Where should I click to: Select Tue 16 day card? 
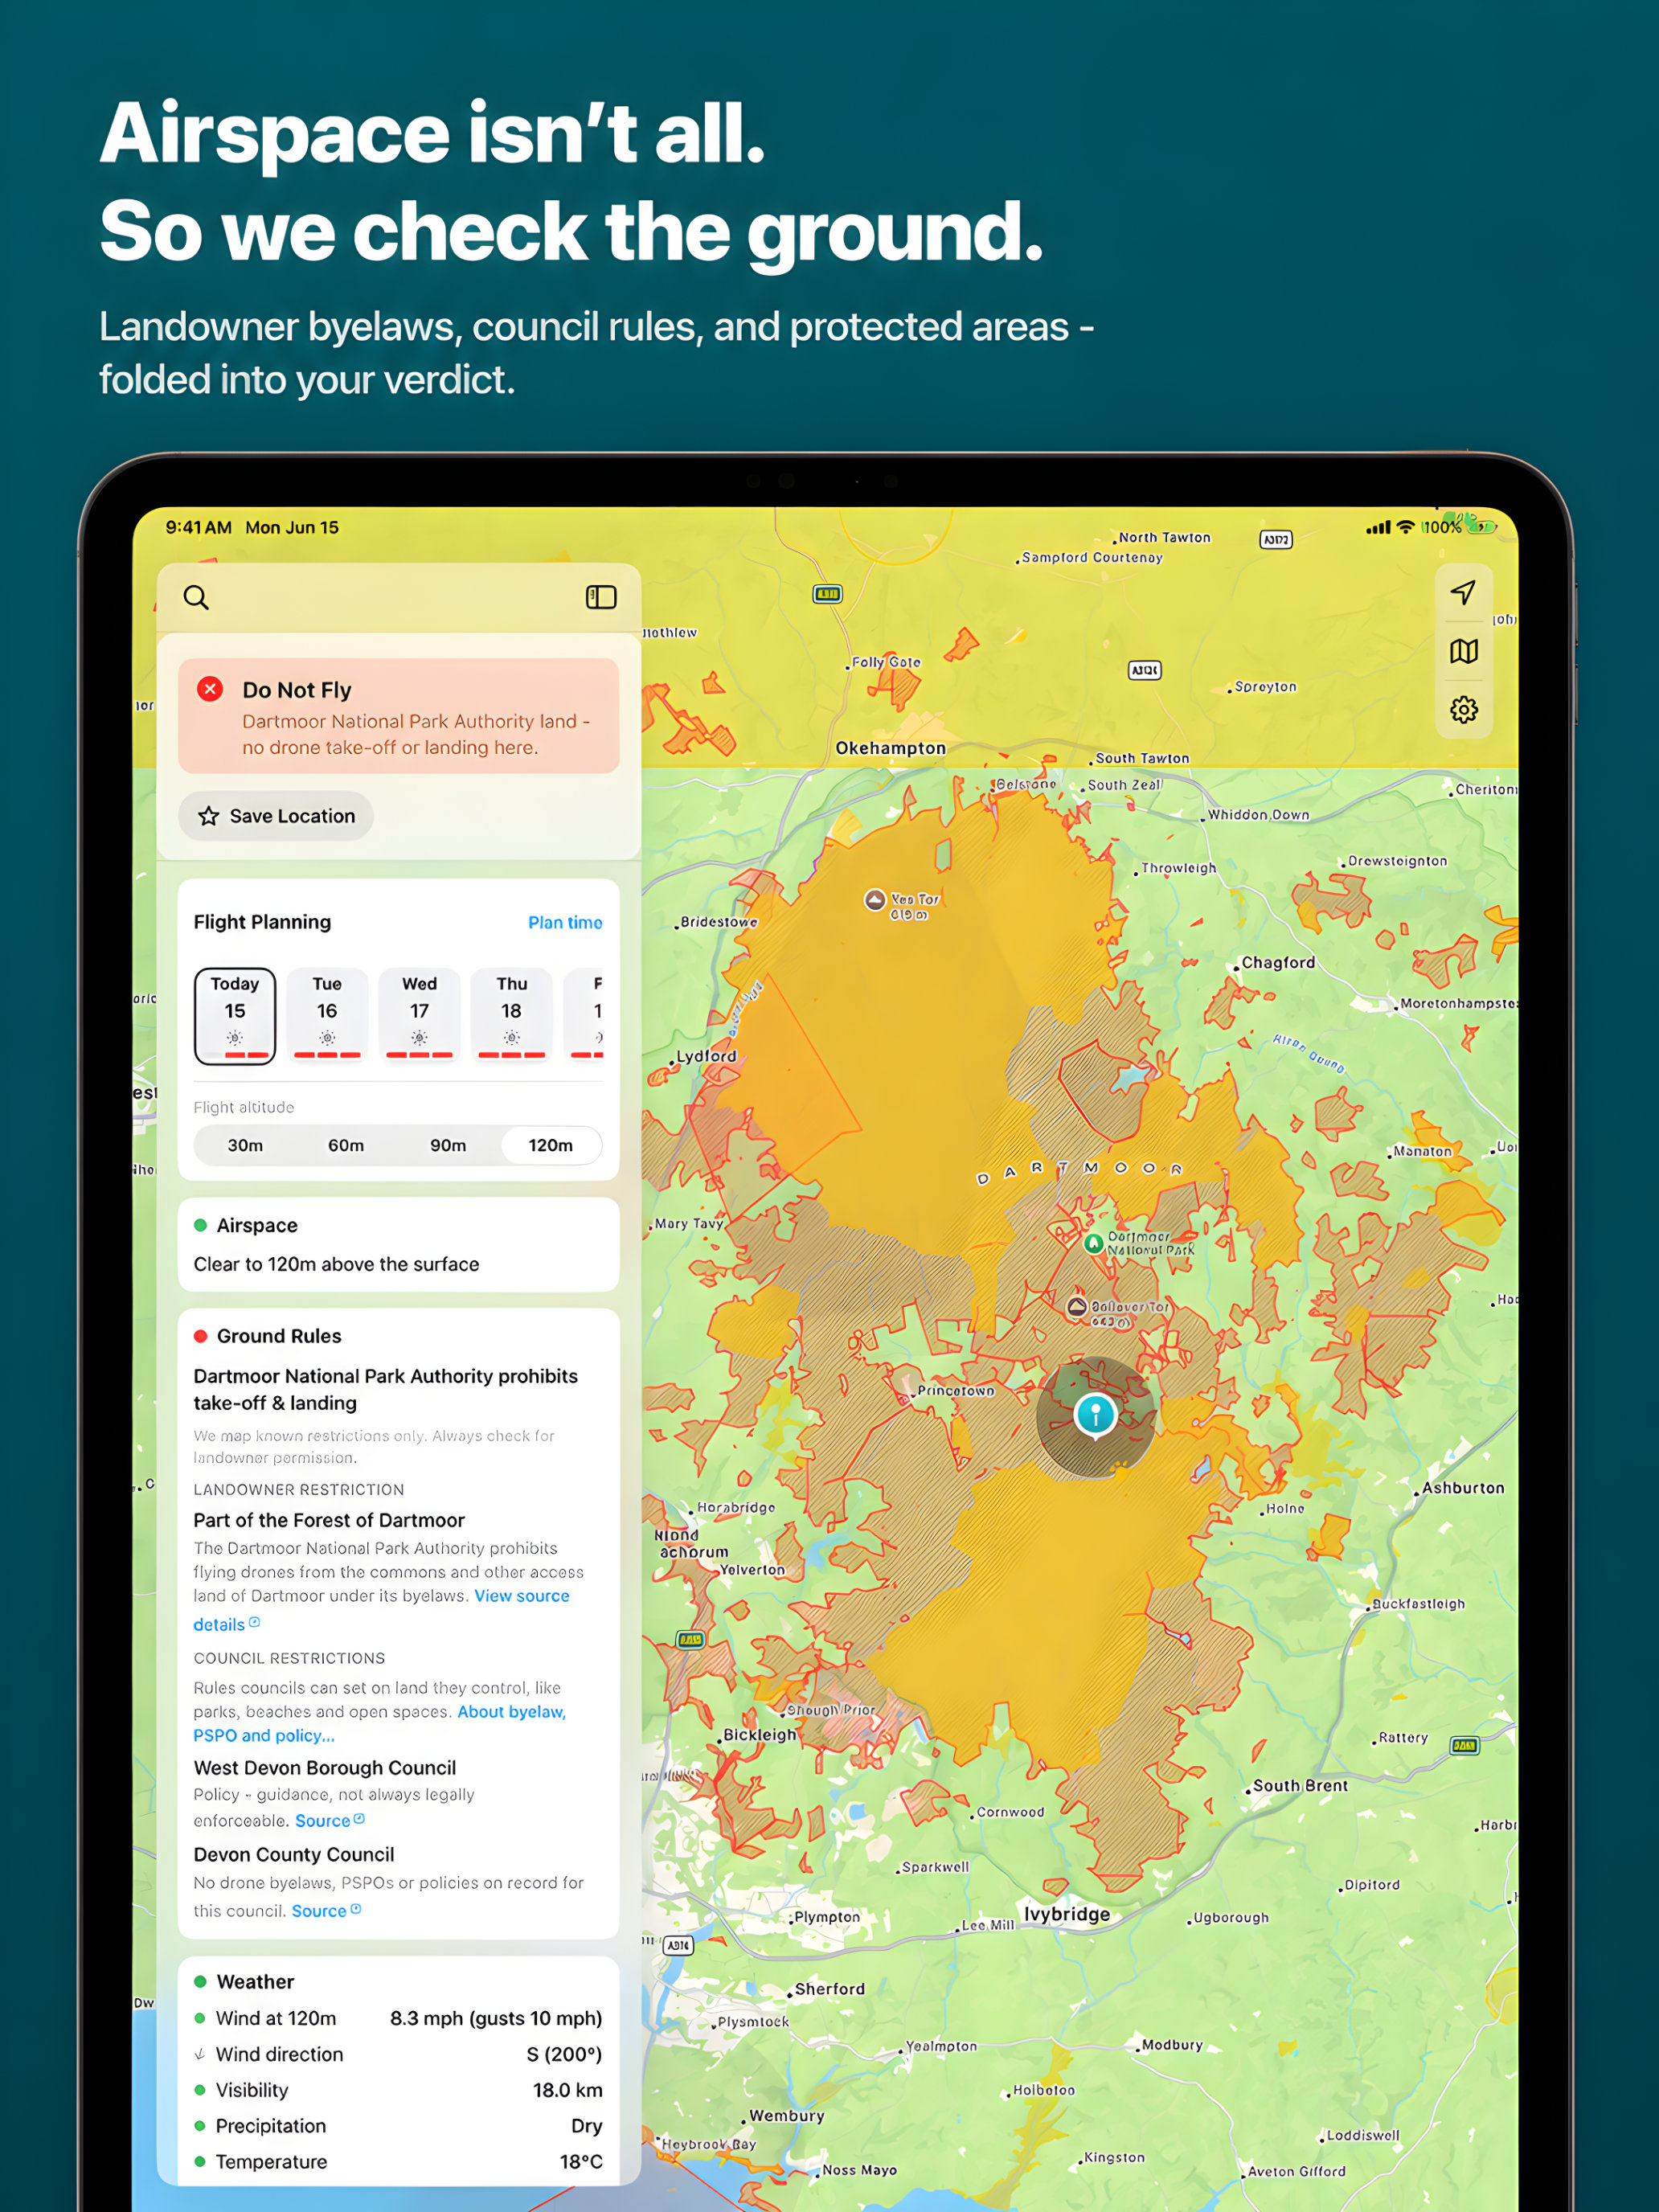click(x=327, y=1016)
